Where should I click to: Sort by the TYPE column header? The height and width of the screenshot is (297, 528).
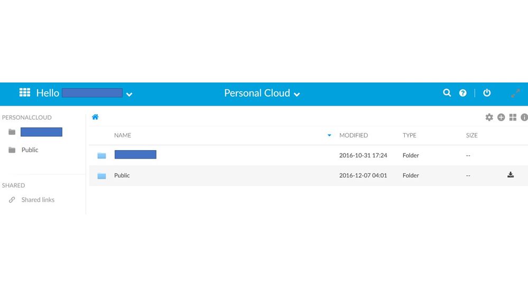(x=410, y=135)
